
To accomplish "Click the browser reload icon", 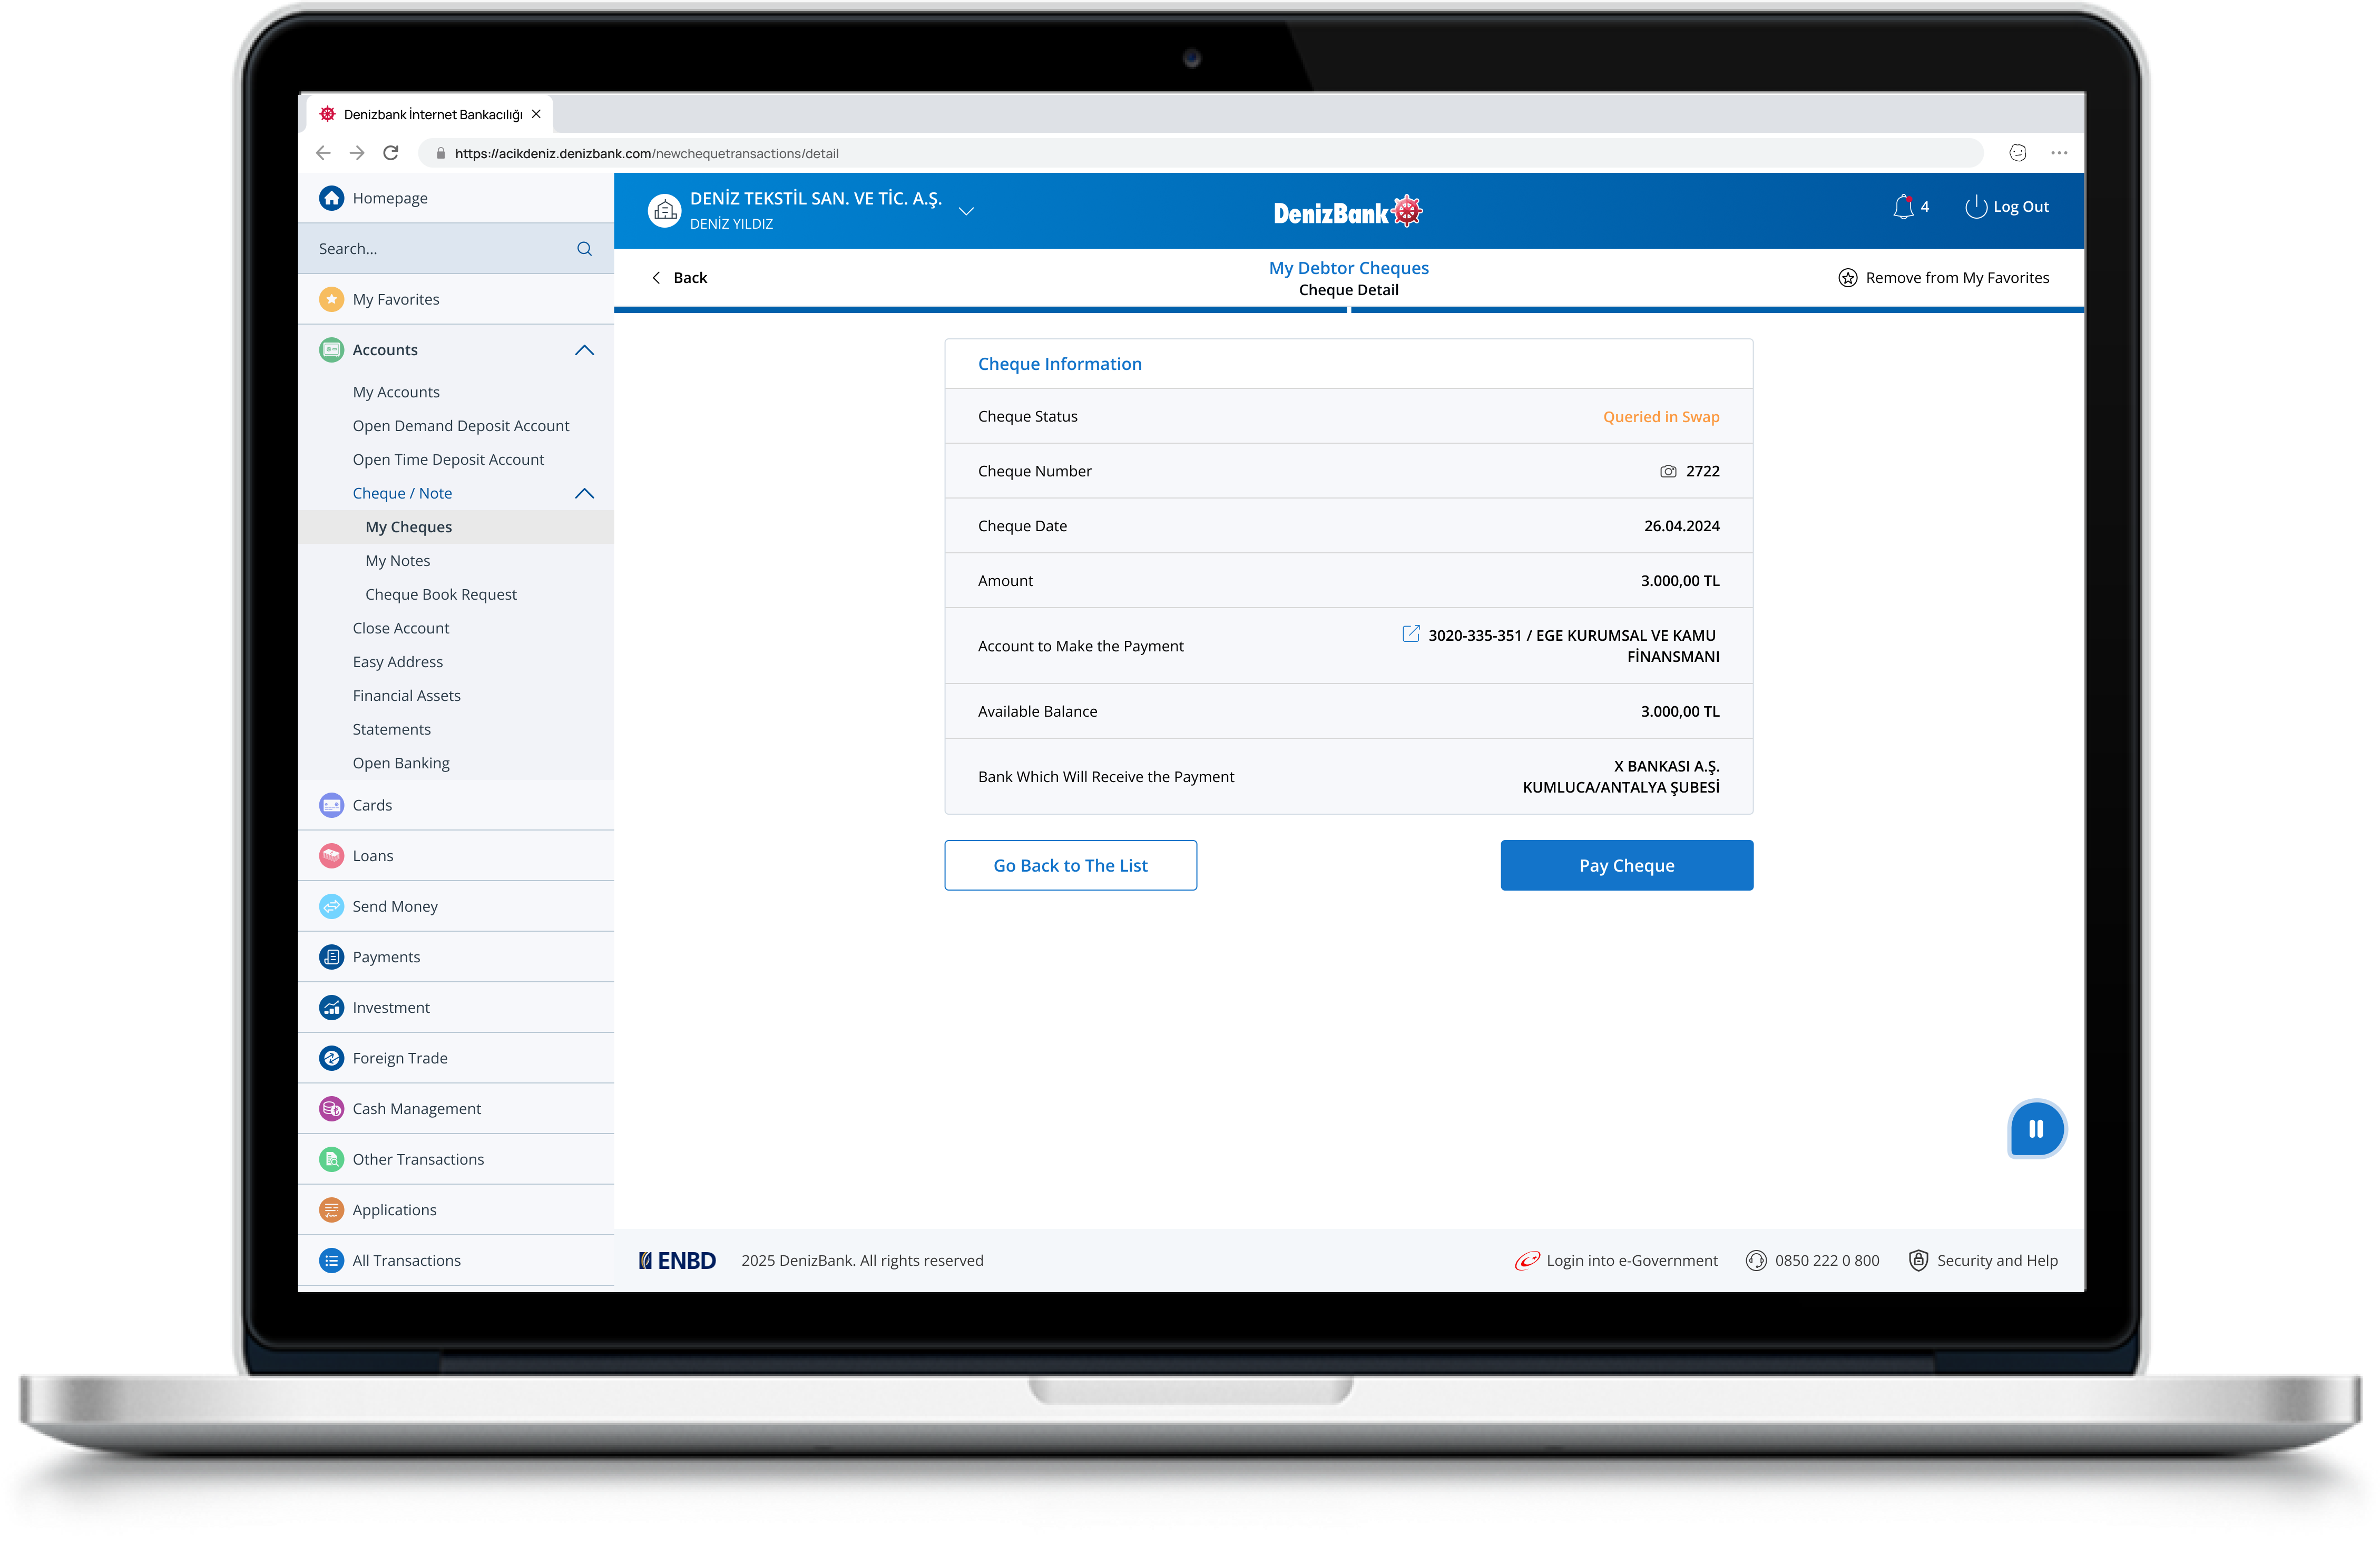I will pos(391,153).
